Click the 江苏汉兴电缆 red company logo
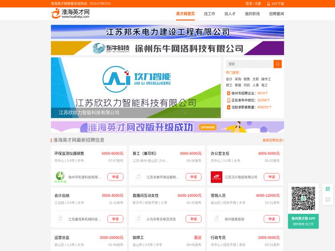The image size is (335, 251). pyautogui.click(x=216, y=177)
